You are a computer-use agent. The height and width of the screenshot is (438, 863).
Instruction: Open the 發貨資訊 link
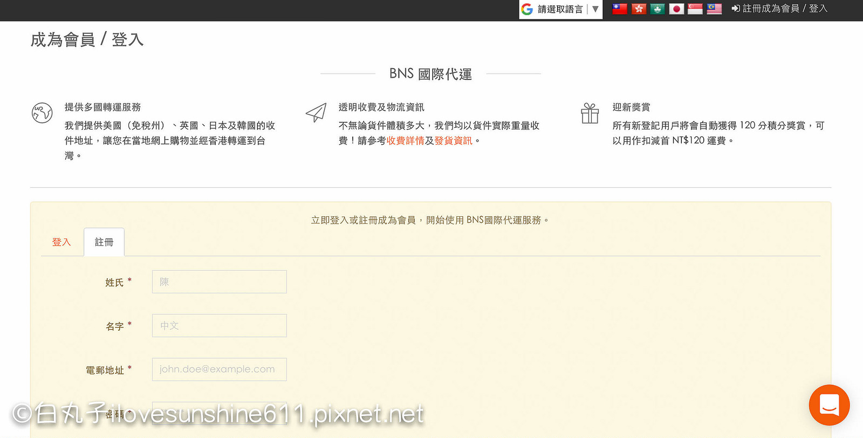click(453, 141)
